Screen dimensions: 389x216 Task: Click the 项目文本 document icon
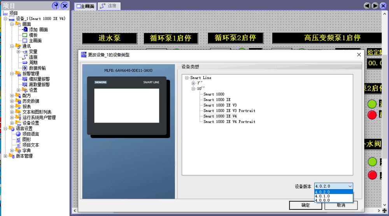[18, 145]
